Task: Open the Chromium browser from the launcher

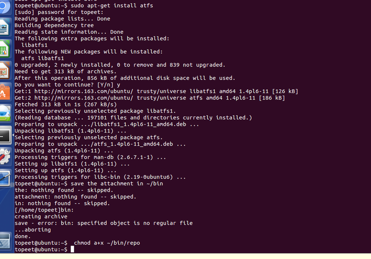Action: [x=4, y=6]
